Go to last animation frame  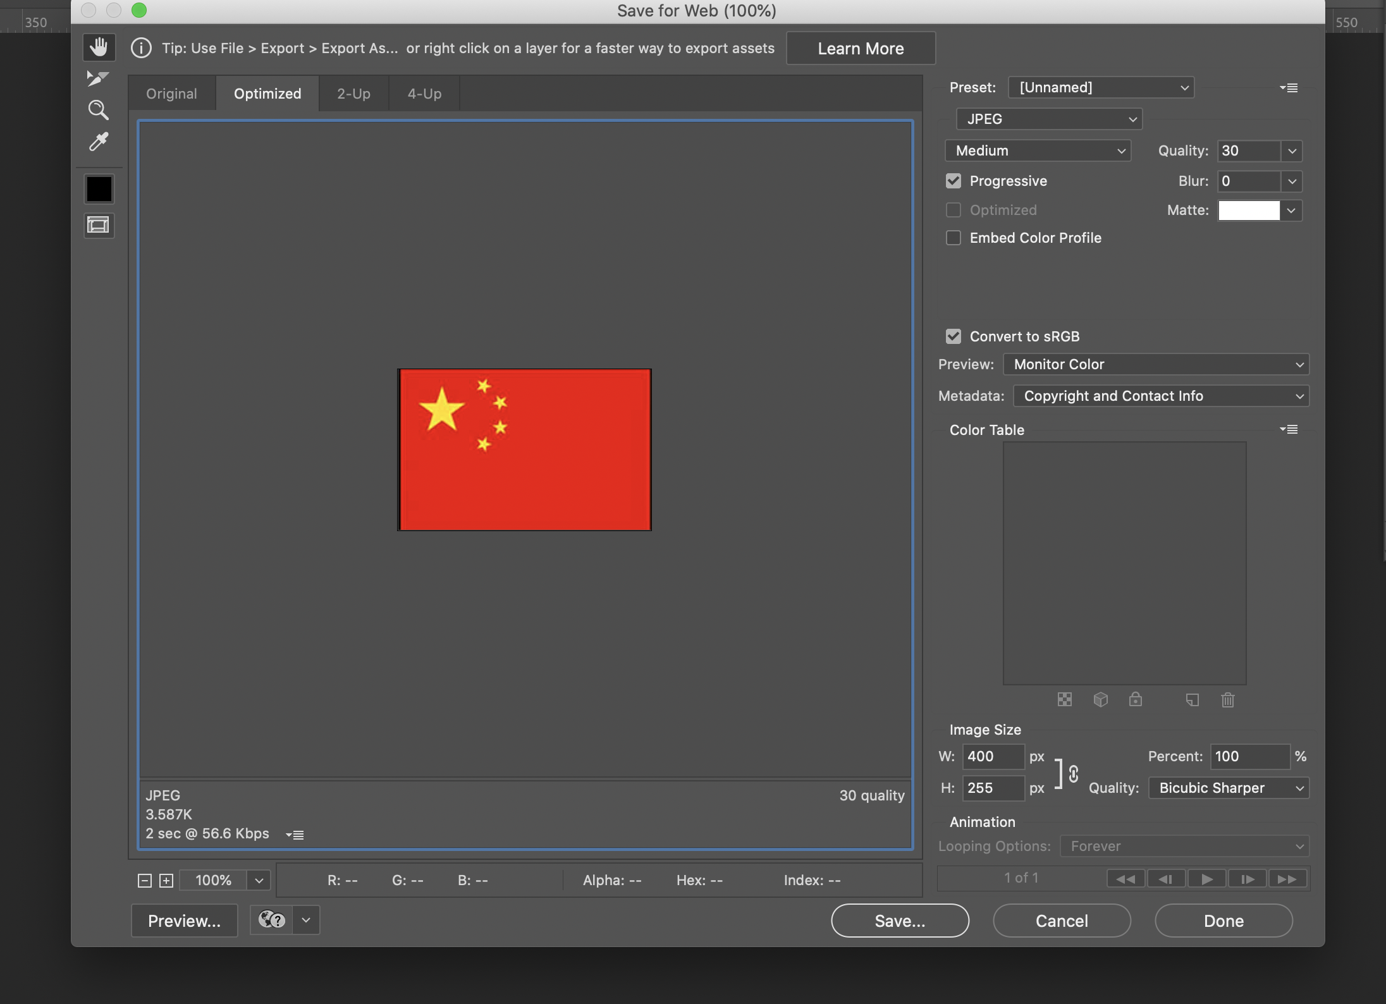[1287, 879]
